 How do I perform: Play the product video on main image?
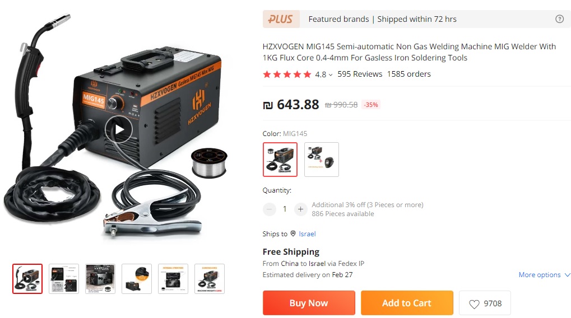tap(119, 129)
